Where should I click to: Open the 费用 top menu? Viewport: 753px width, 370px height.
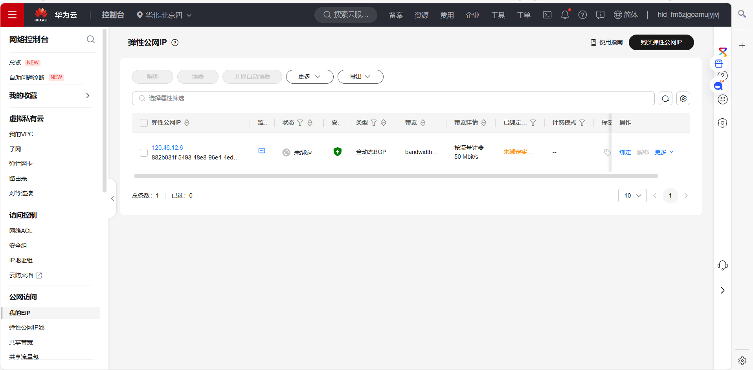[x=447, y=15]
